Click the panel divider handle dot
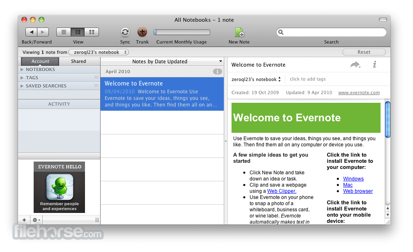 (226, 141)
